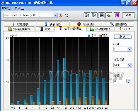The width and height of the screenshot is (138, 111).
Task: Switch to the 錯誤掃描 error scan tab
Action: (118, 24)
